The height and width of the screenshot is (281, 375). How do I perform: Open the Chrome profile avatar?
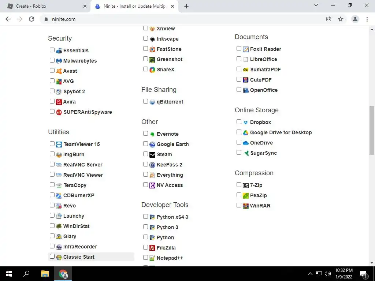point(355,19)
